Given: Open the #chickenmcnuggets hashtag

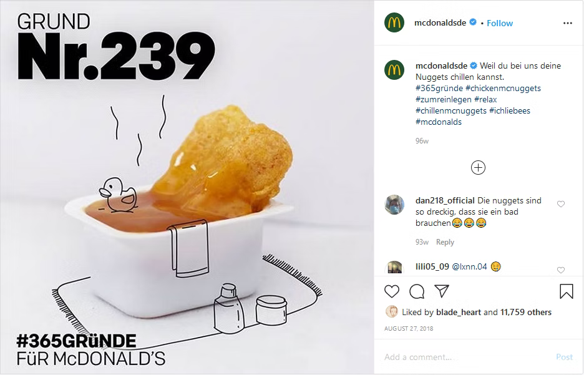Looking at the screenshot, I should coord(503,88).
